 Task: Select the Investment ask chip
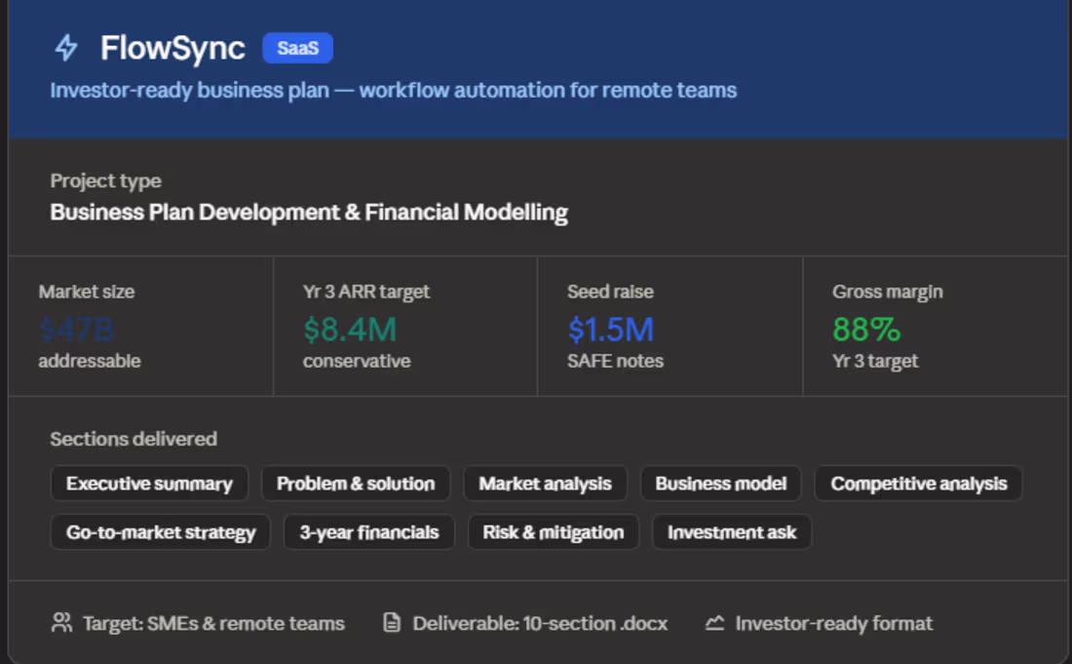click(x=732, y=532)
